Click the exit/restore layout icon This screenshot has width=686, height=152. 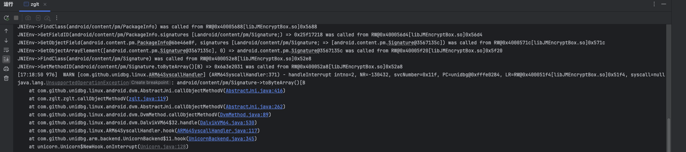38,18
